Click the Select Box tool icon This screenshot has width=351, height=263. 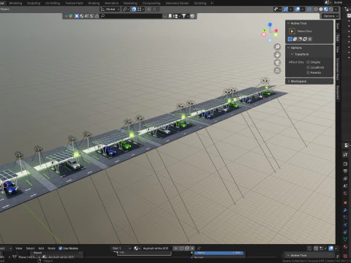[x=292, y=31]
